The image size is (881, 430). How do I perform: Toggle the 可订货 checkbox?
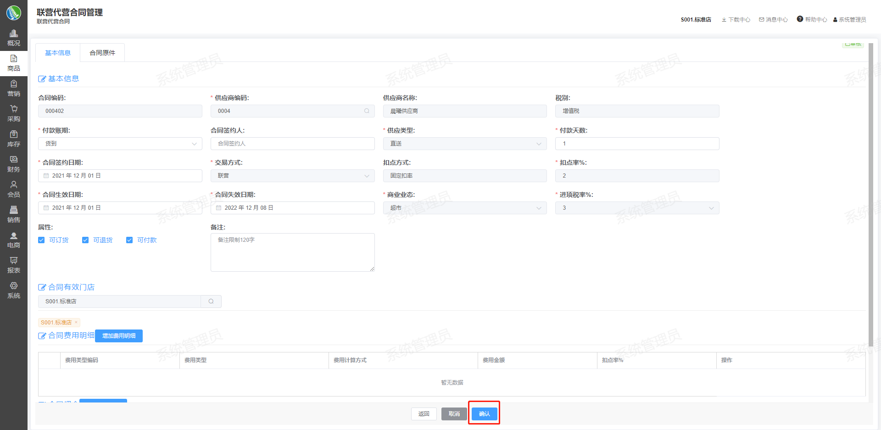tap(41, 240)
